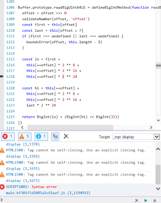Click line number 1206 in gutter

tap(11, 7)
